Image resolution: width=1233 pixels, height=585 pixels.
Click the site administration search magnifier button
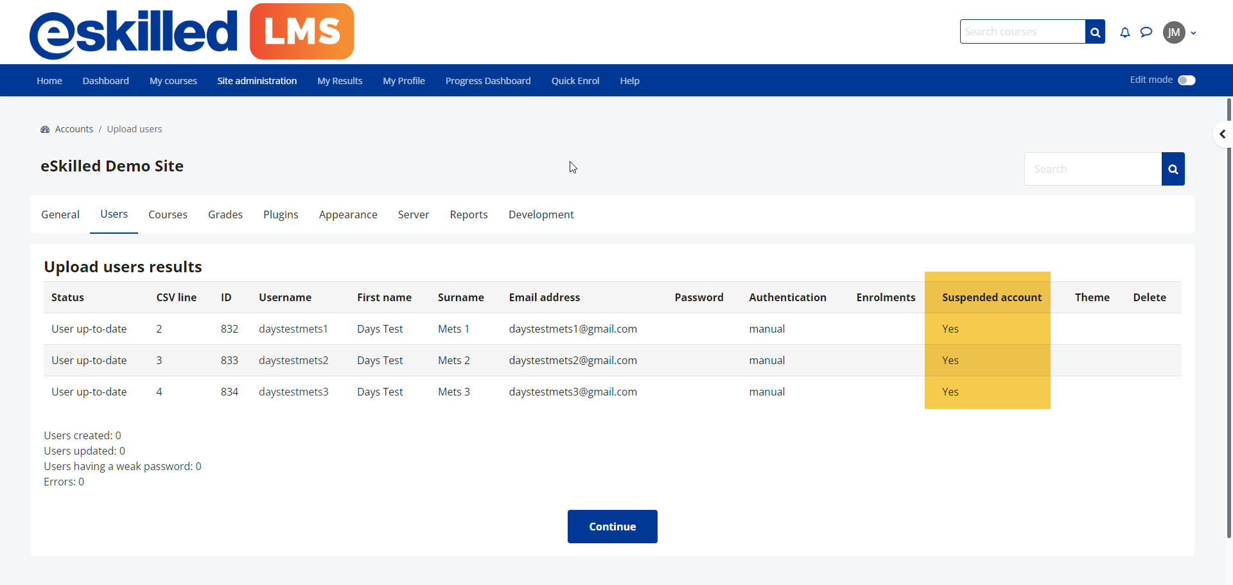click(x=1173, y=169)
